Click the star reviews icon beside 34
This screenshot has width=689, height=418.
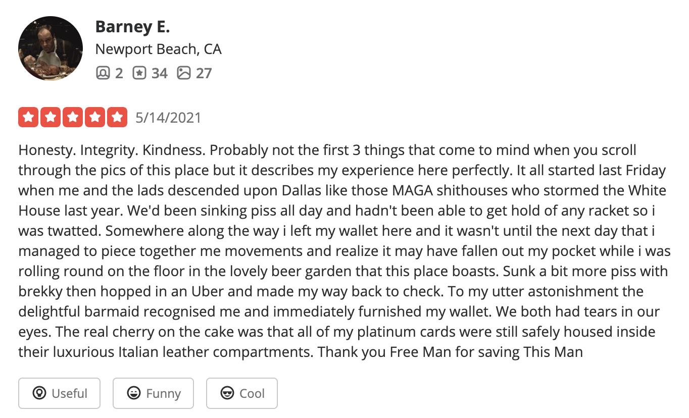point(139,73)
